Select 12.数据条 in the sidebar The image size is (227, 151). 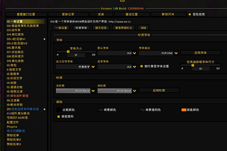[x=13, y=74]
